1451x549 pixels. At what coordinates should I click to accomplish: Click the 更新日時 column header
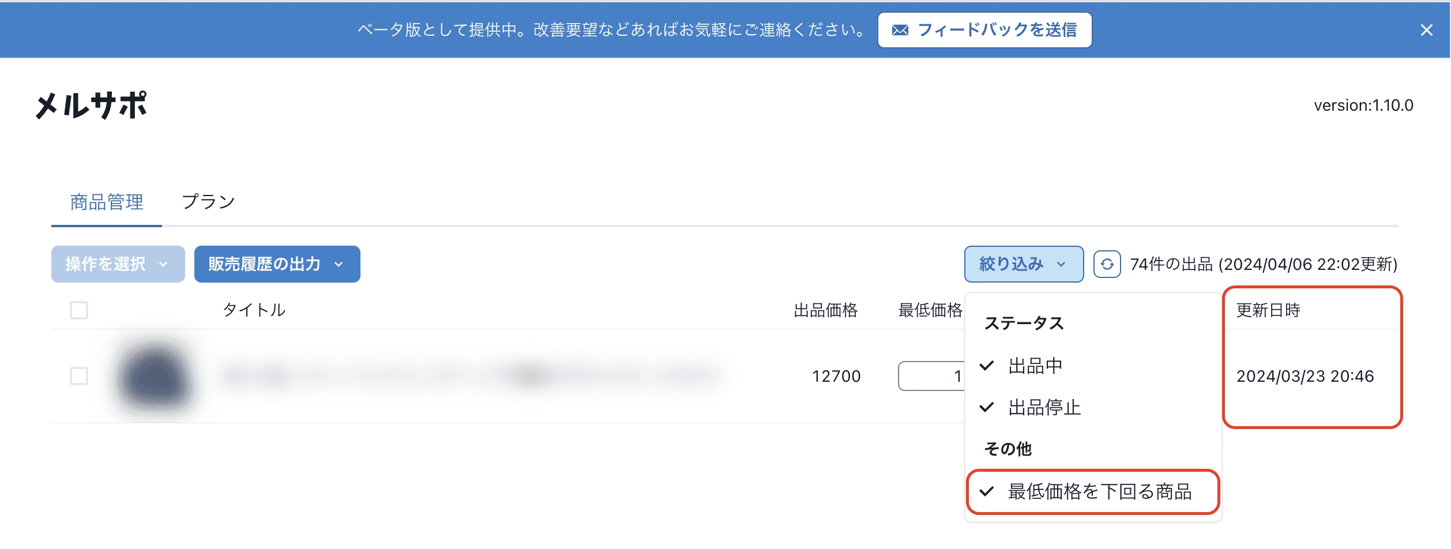pyautogui.click(x=1268, y=310)
